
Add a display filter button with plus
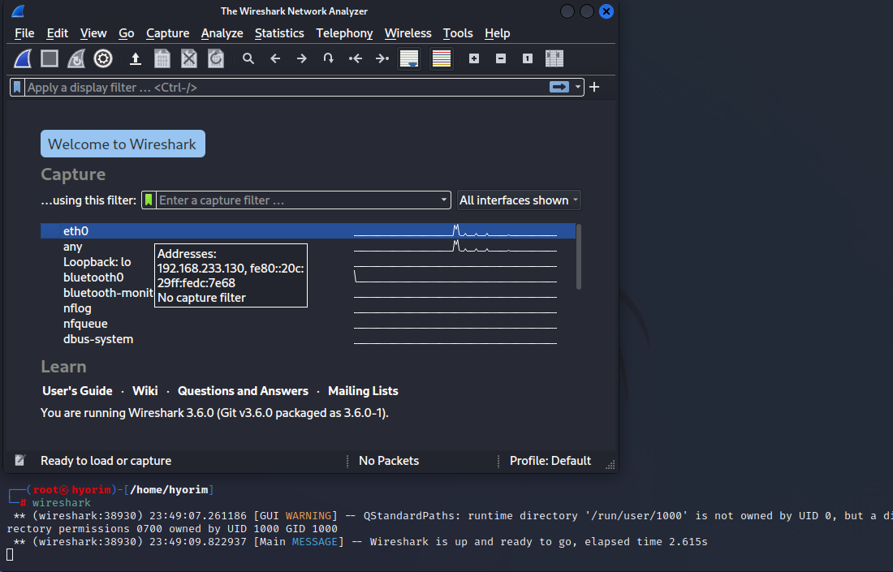594,87
